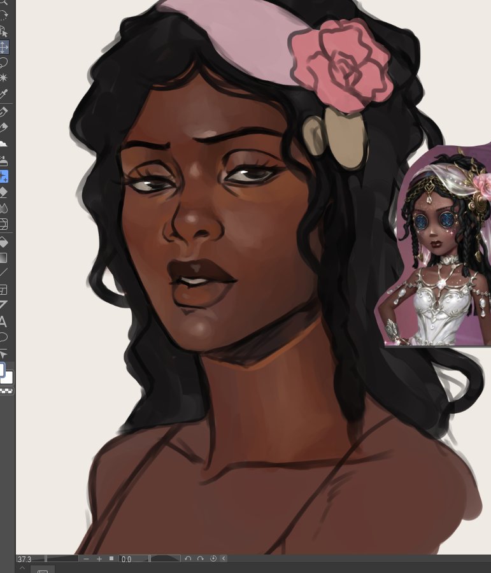Screen dimensions: 491x573
Task: Select the Auto Select magic wand tool
Action: click(x=3, y=78)
